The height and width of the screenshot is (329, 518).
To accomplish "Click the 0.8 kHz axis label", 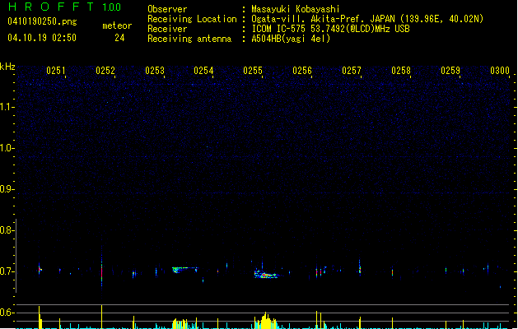I will 7,230.
